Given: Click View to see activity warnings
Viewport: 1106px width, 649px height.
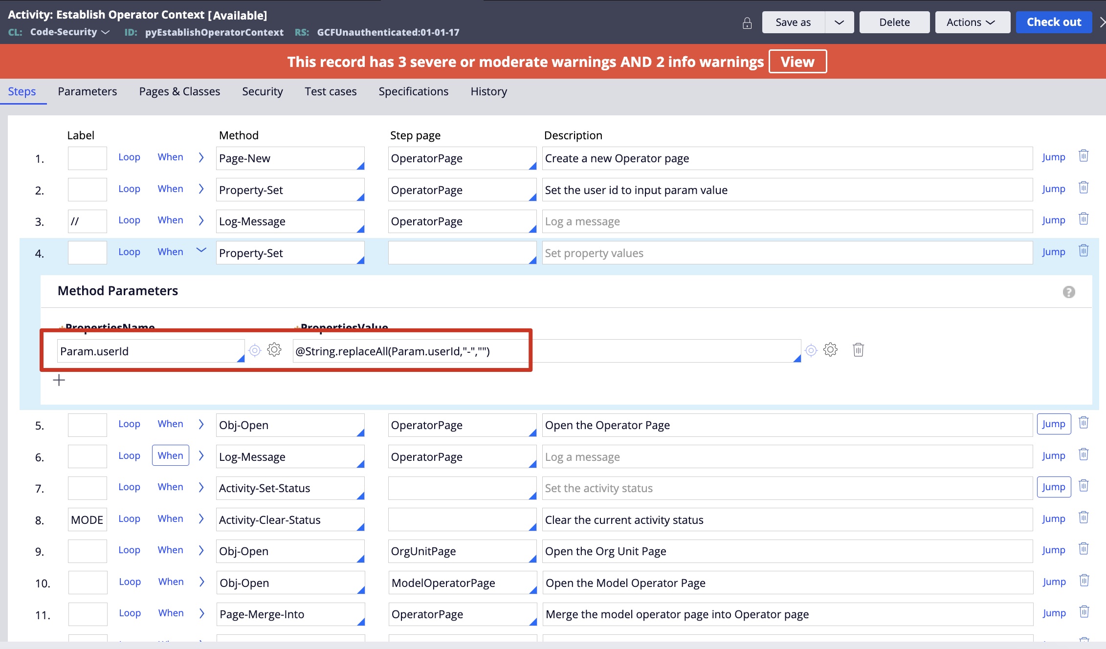Looking at the screenshot, I should [797, 61].
